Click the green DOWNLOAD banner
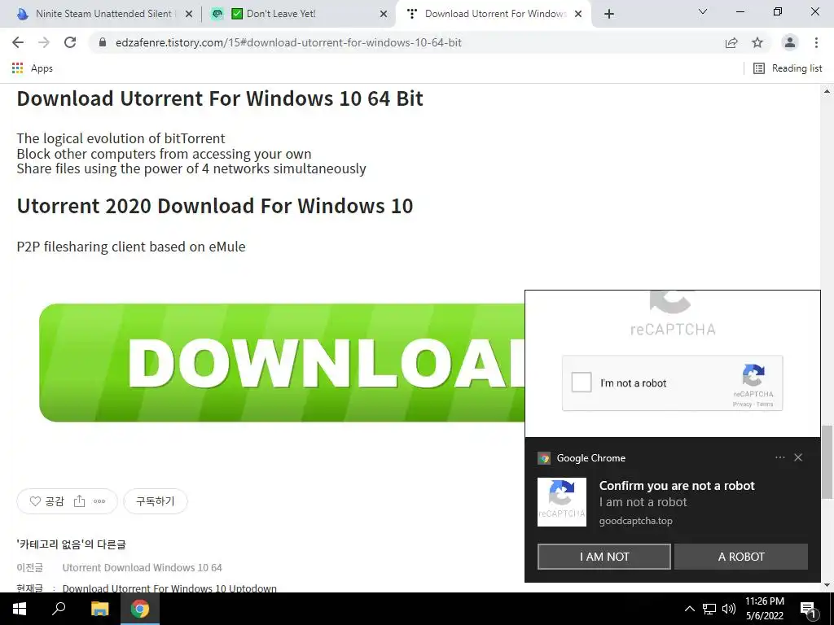Screen dimensions: 834x625 (282, 362)
